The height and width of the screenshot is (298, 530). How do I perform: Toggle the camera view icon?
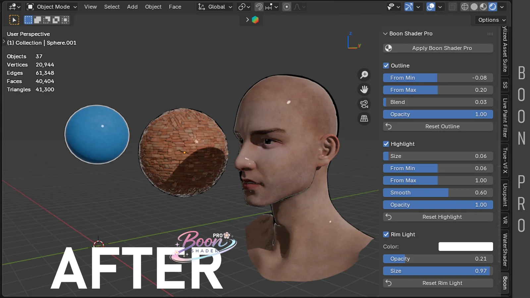[364, 104]
